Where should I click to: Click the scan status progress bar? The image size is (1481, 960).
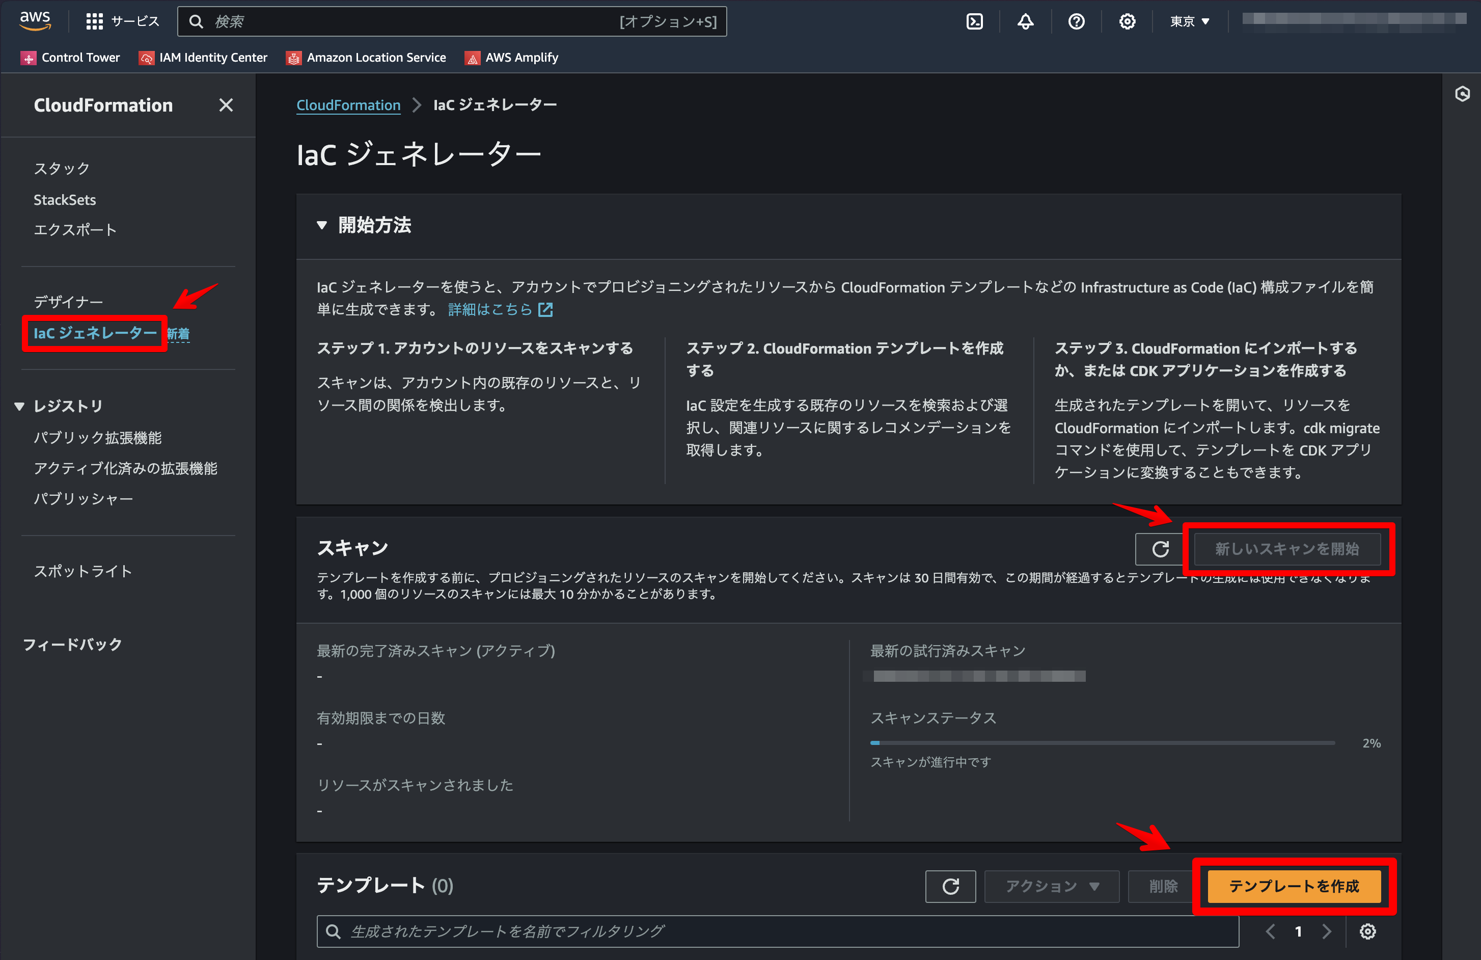(x=1103, y=743)
